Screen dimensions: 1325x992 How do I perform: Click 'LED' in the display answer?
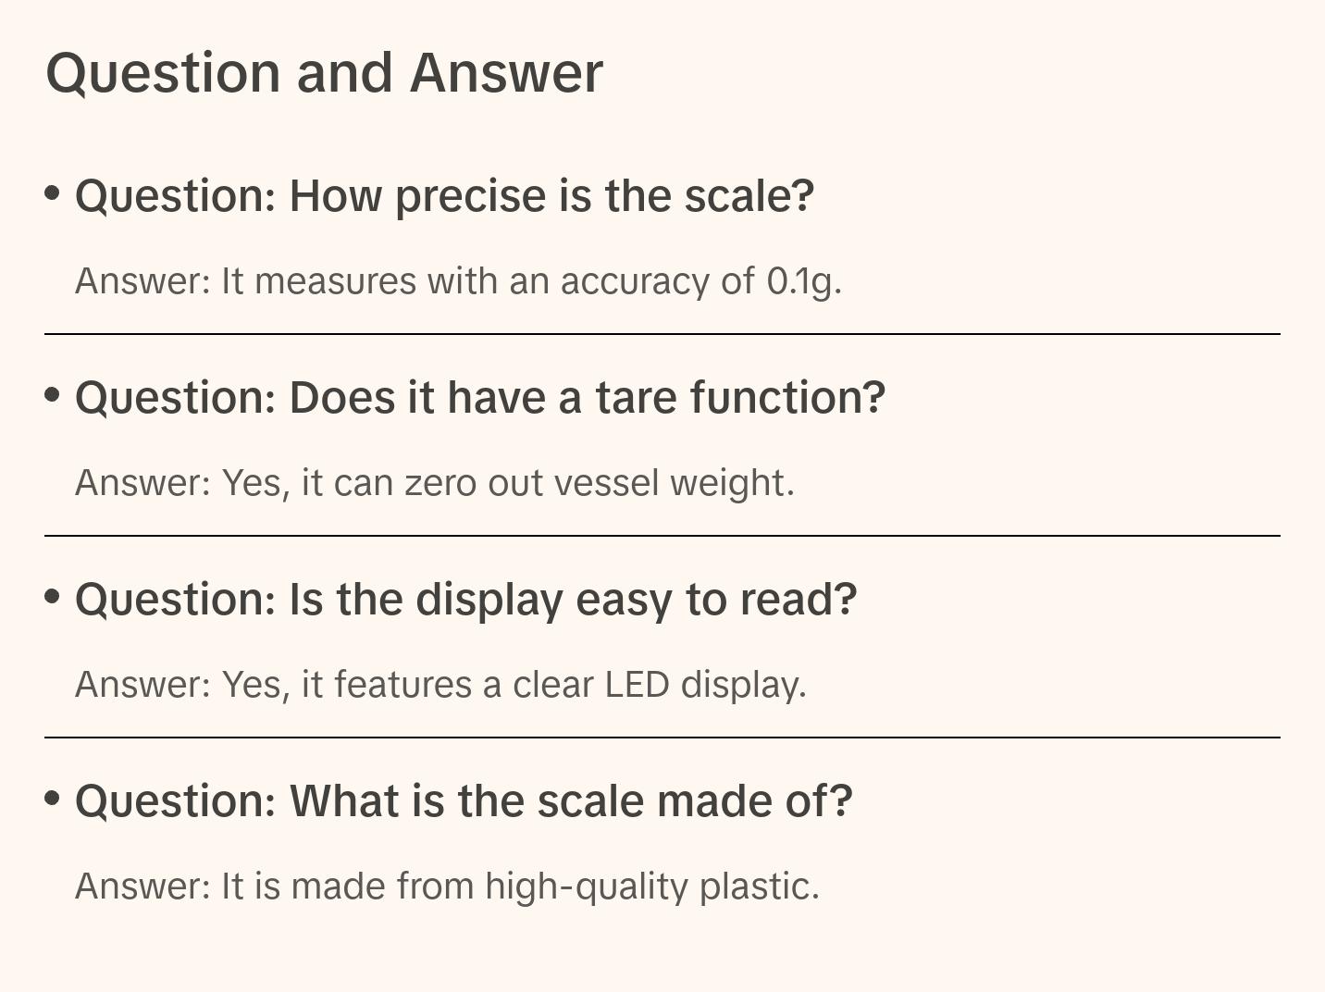637,685
